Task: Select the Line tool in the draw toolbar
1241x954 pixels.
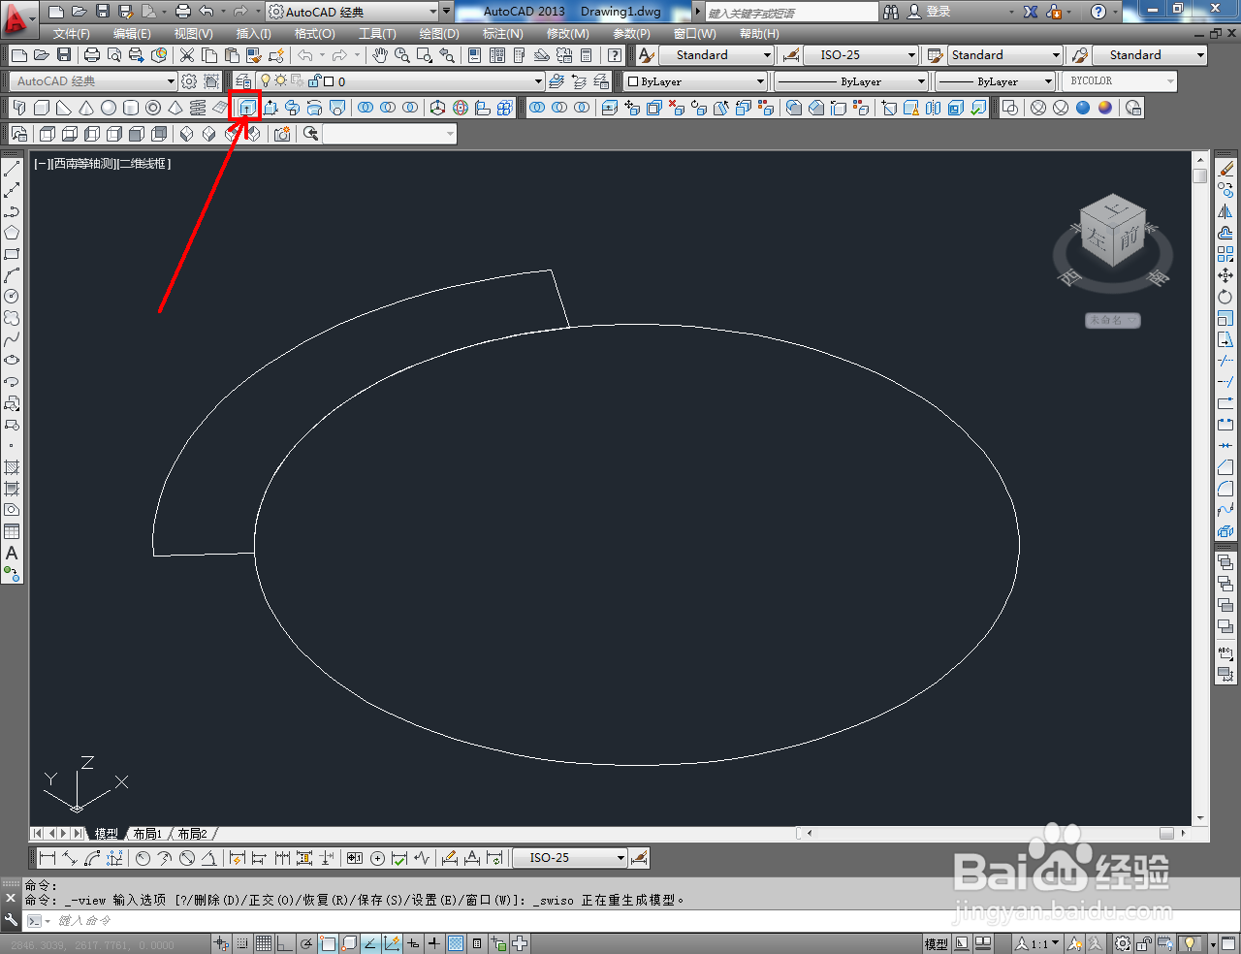Action: [x=12, y=169]
